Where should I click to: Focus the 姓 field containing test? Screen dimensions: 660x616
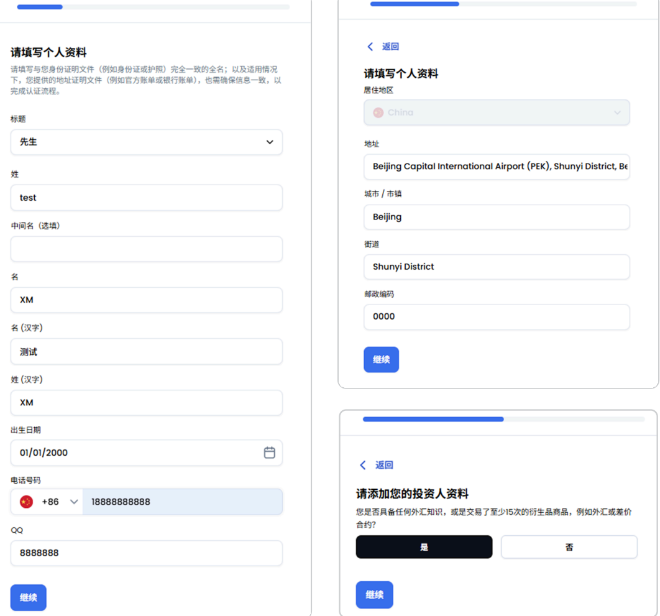click(x=147, y=198)
